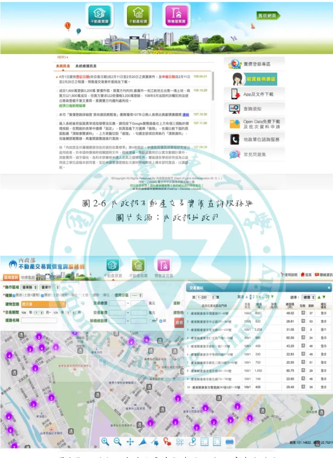
Task: Click the green 不動產租賃 icon in top banner
Action: [x=138, y=15]
